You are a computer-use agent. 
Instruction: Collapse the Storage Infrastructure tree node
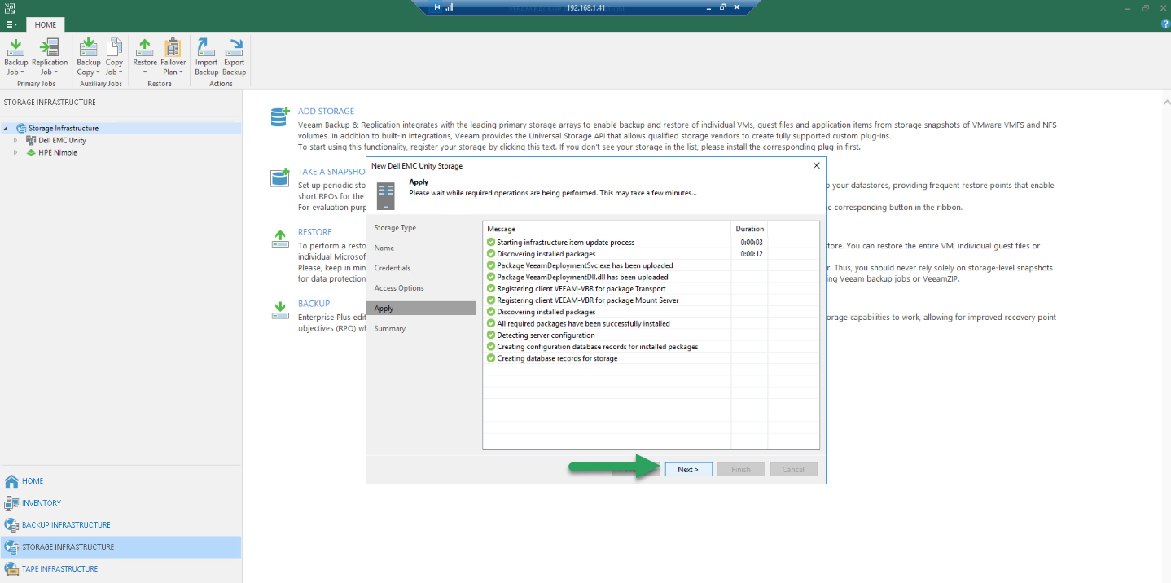pyautogui.click(x=6, y=128)
